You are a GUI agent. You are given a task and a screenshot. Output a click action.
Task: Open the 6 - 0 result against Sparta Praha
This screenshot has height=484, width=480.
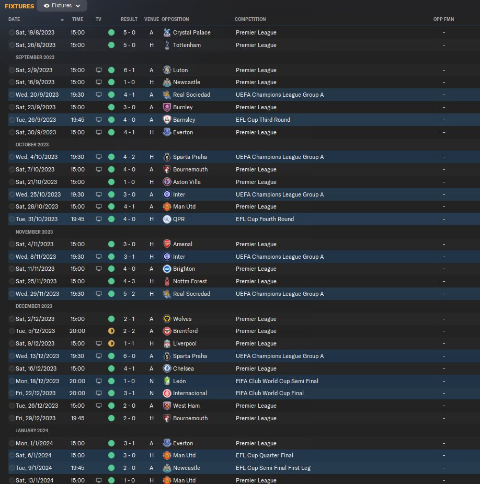[x=129, y=356]
